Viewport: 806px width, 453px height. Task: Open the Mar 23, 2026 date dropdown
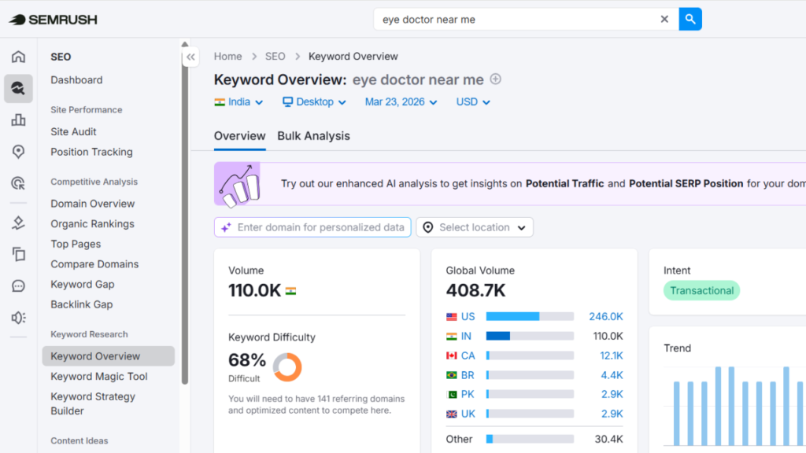coord(401,102)
